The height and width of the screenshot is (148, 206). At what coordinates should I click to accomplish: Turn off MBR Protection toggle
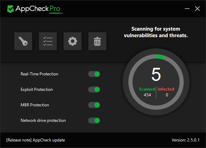pyautogui.click(x=94, y=105)
